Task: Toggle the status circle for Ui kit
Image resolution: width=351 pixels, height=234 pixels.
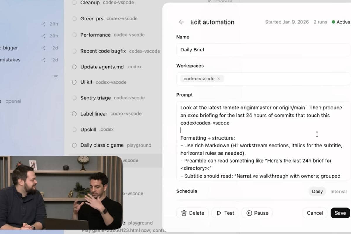Action: tap(74, 82)
